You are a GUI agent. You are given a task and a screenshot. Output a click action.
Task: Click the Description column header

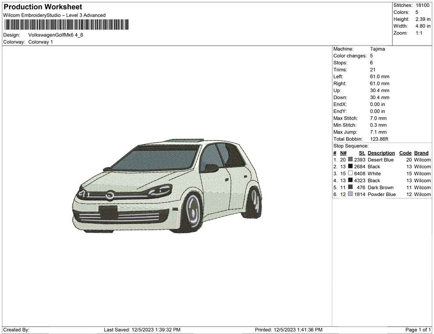381,153
